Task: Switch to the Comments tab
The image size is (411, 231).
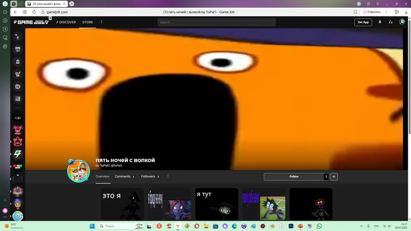Action: click(x=125, y=177)
